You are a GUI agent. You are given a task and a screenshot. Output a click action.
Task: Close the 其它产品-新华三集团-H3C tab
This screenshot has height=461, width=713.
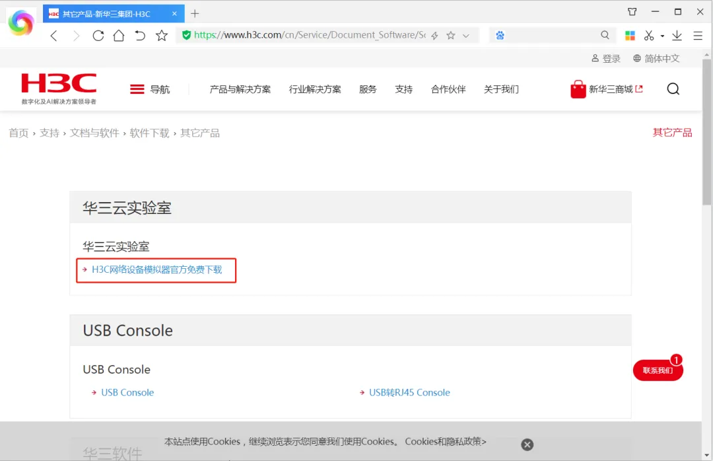click(174, 14)
